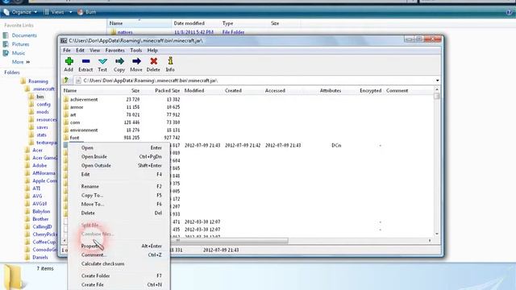Click the Add toolbar icon in 7-Zip
Screen dimensions: 516x290
point(69,64)
